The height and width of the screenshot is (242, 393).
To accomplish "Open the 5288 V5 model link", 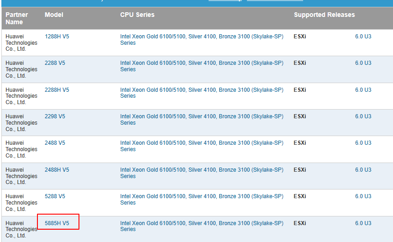I will click(55, 196).
